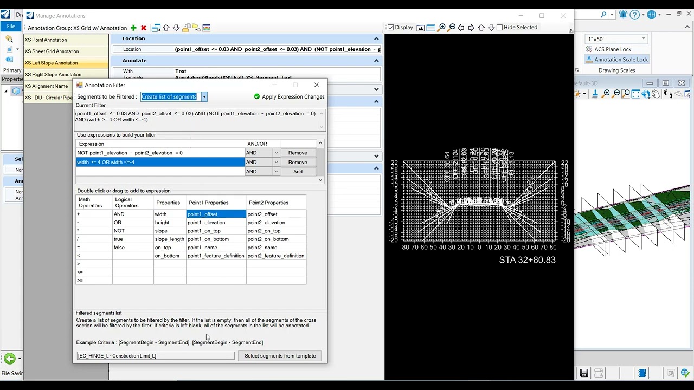Open the Segments to be Filtered dropdown
This screenshot has width=694, height=390.
204,97
